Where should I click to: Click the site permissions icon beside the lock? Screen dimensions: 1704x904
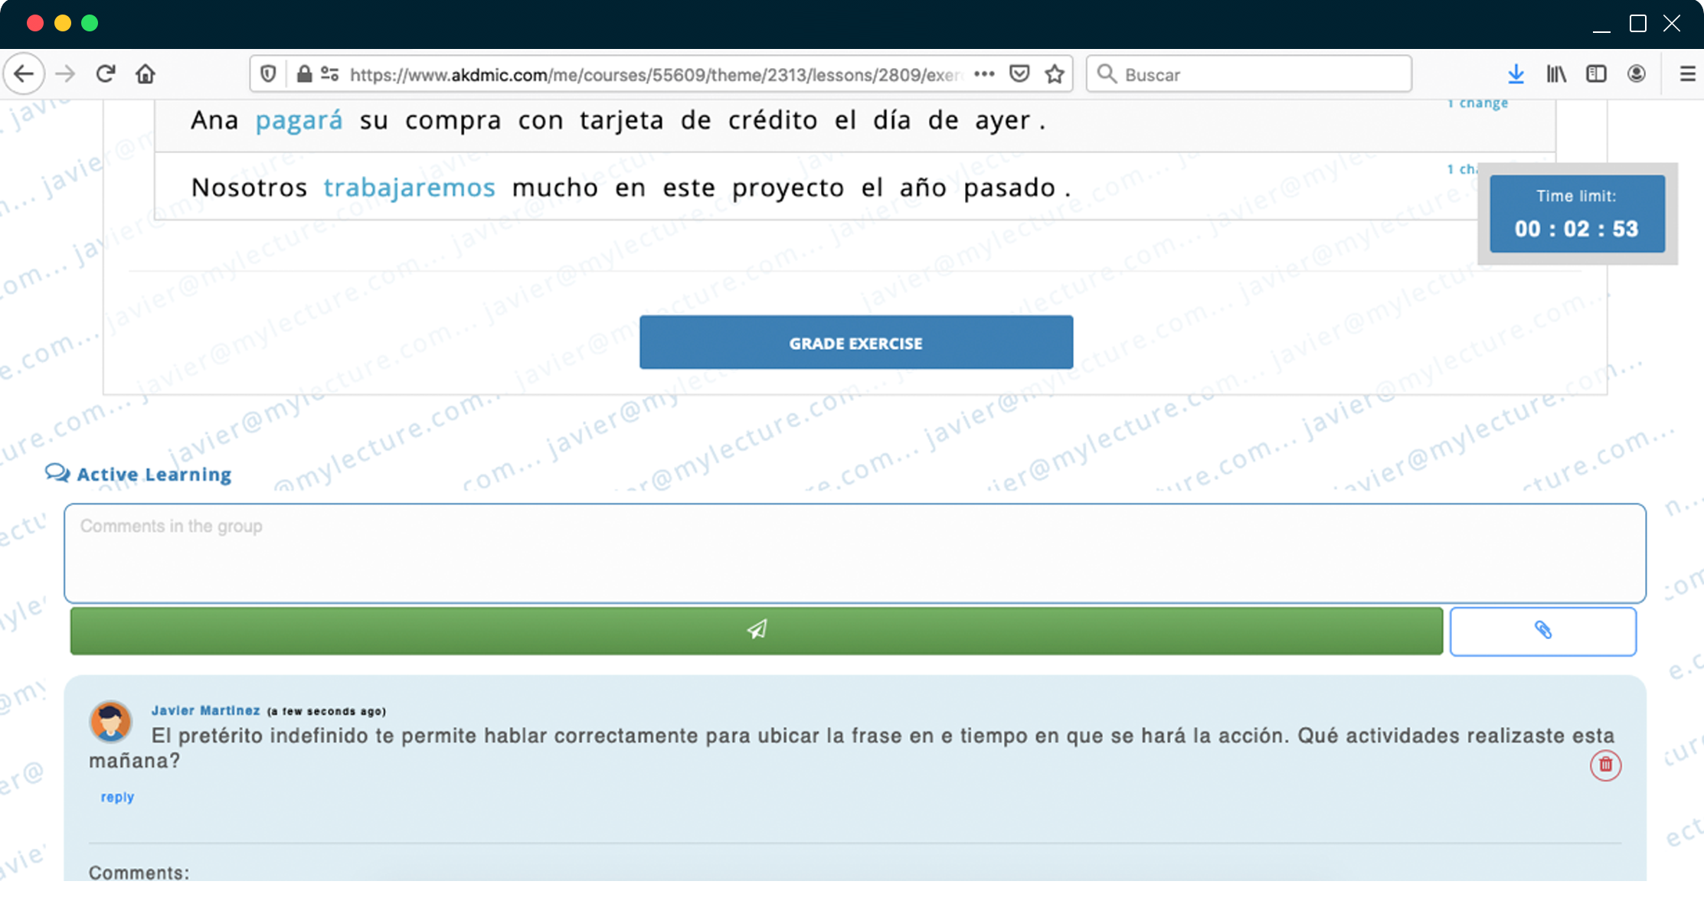(329, 73)
